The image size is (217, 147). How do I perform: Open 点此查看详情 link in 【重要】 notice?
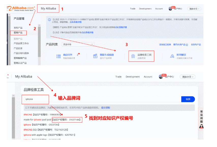[x=121, y=27]
